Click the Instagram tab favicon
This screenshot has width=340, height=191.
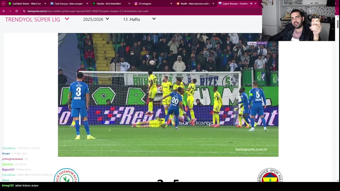pyautogui.click(x=136, y=4)
